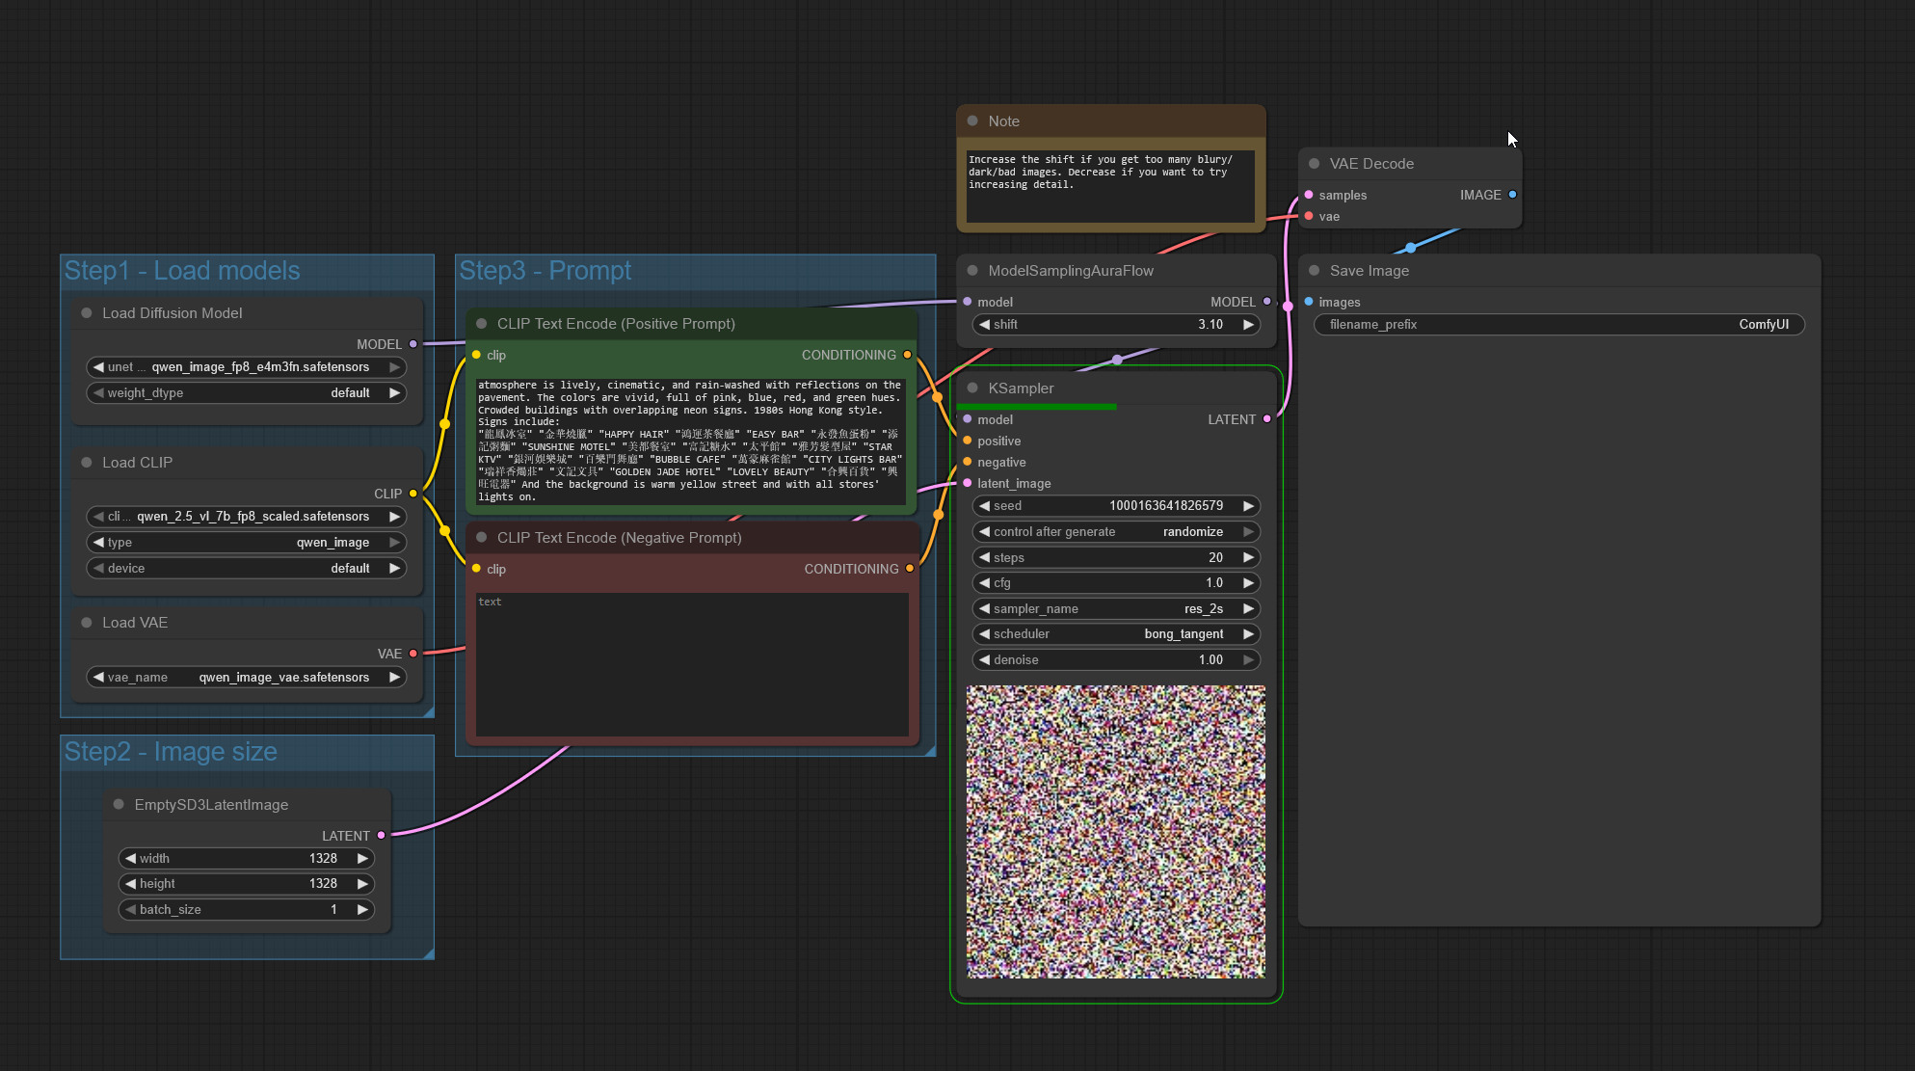The width and height of the screenshot is (1915, 1071).
Task: Increase seed with right arrow
Action: pyautogui.click(x=1248, y=506)
